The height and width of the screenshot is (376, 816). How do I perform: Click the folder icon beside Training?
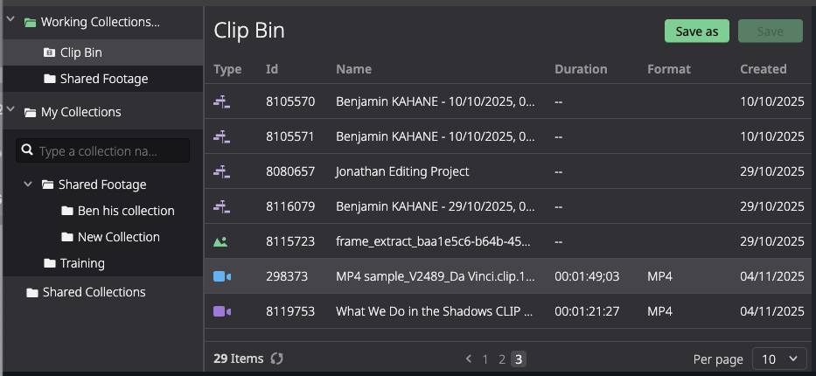tap(50, 263)
